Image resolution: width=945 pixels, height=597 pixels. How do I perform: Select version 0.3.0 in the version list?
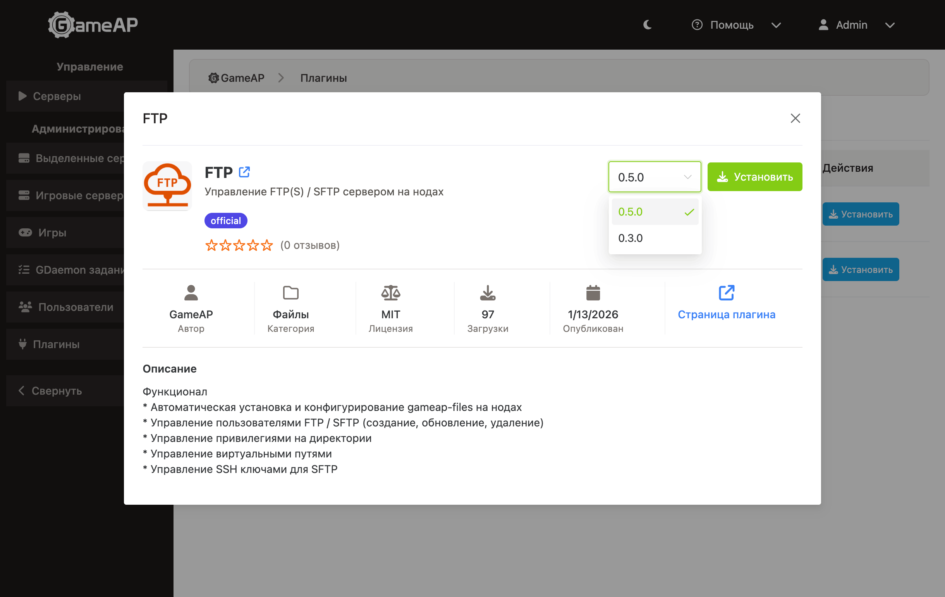tap(630, 238)
